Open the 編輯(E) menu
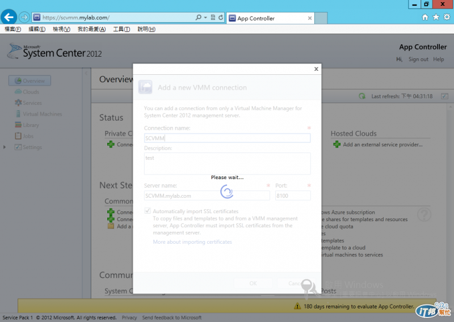The height and width of the screenshot is (322, 454). click(37, 29)
